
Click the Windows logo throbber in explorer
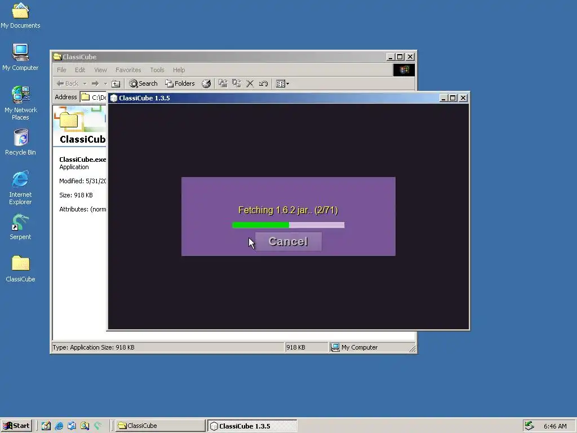(403, 70)
